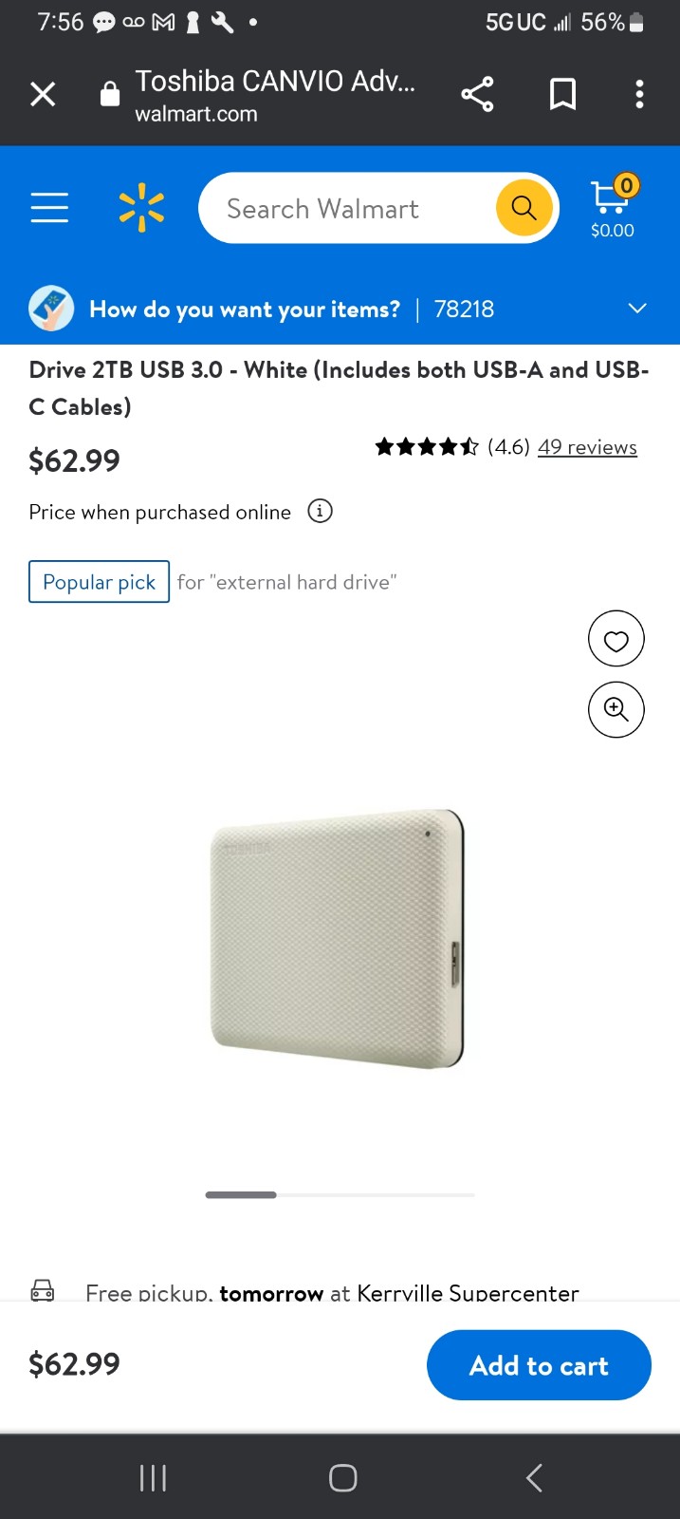
Task: Tap the image carousel progress indicator
Action: tap(340, 1195)
